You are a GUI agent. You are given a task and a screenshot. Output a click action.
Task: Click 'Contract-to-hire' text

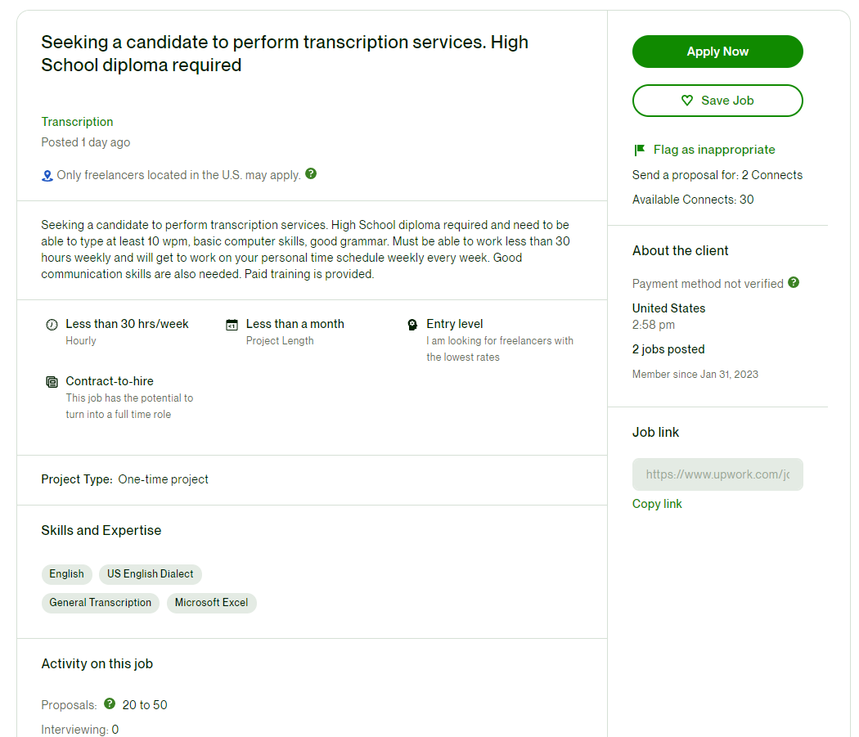pos(110,381)
